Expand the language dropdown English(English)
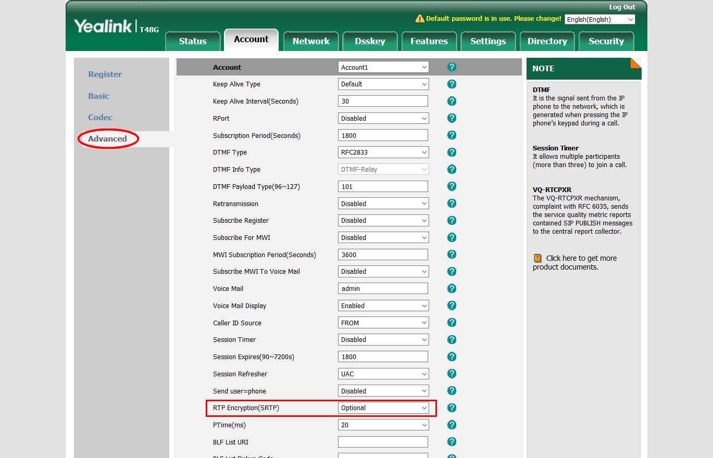 pyautogui.click(x=600, y=19)
